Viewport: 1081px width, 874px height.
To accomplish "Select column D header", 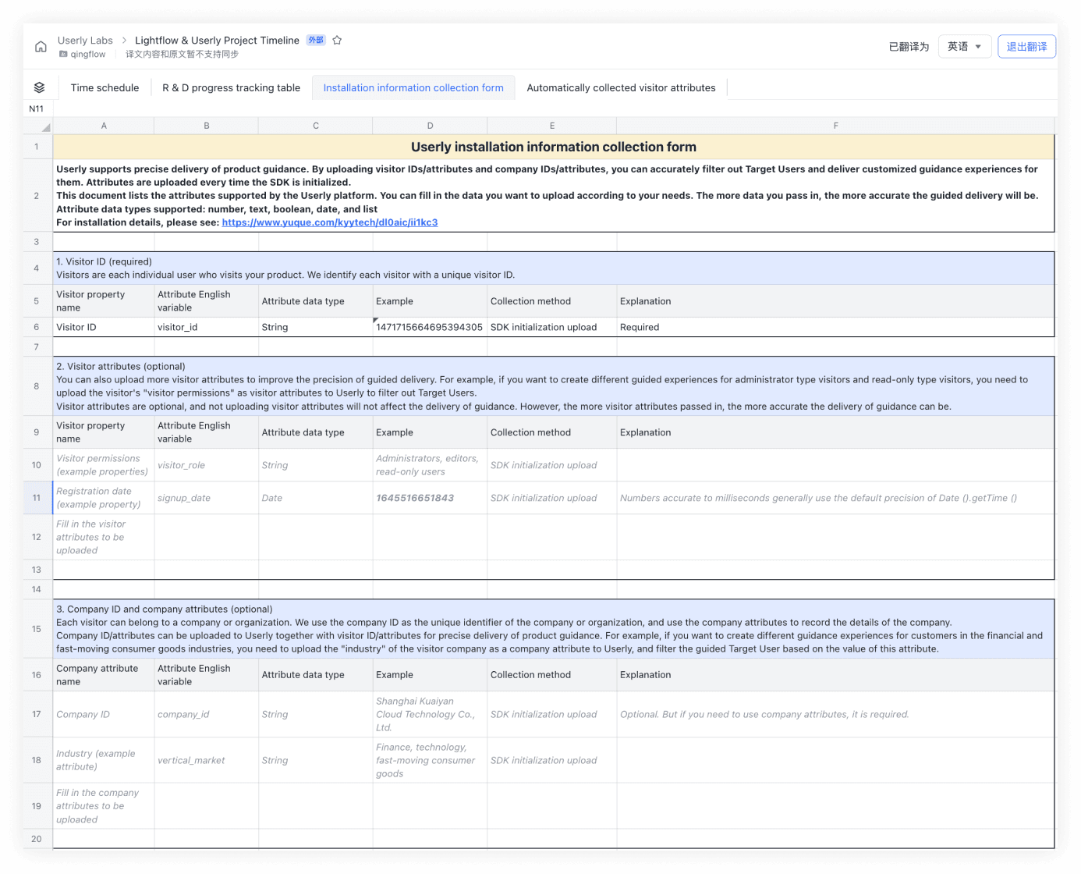I will (430, 126).
